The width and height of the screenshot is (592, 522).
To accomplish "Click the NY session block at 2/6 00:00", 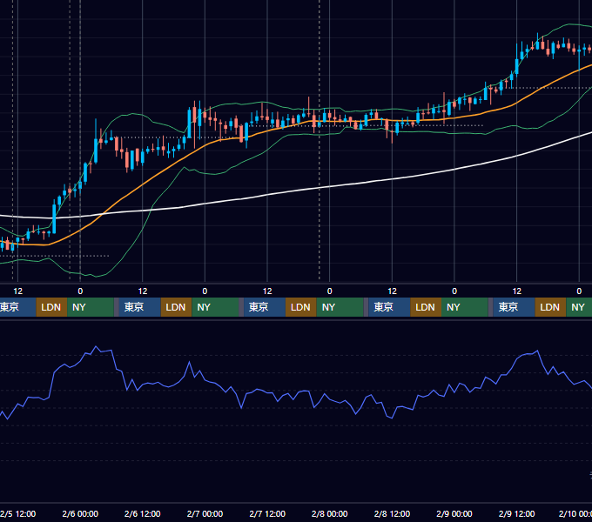I will [x=91, y=307].
